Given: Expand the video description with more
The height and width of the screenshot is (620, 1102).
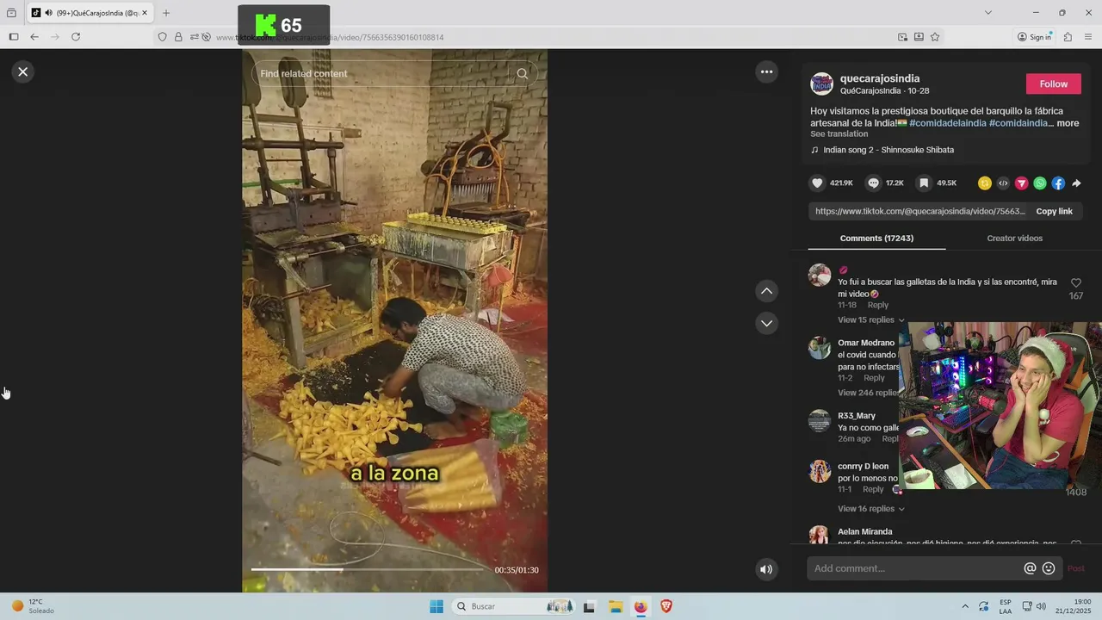Looking at the screenshot, I should (1068, 123).
